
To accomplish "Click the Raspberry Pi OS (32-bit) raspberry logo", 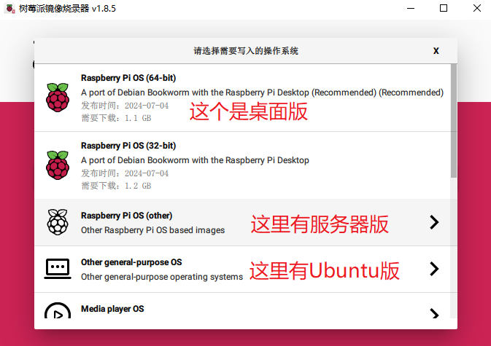I will pyautogui.click(x=58, y=165).
